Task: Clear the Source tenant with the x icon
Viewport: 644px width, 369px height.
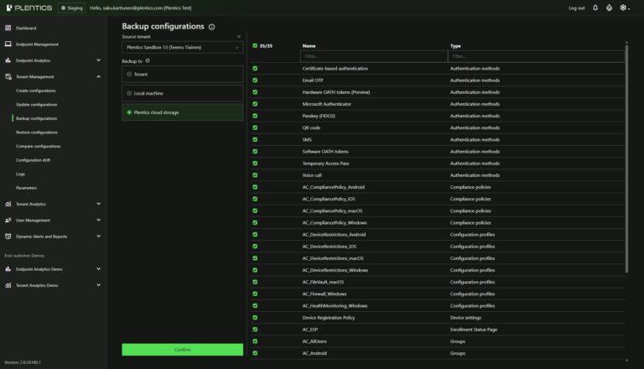Action: [239, 37]
